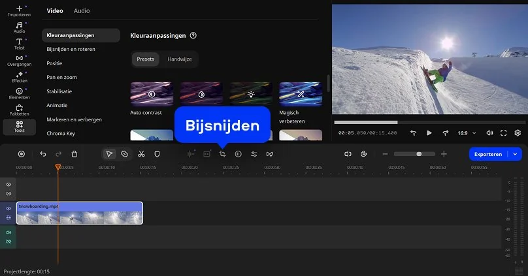Toggle visibility of the top overlay track
Screen dimensions: 528x276
pyautogui.click(x=8, y=185)
